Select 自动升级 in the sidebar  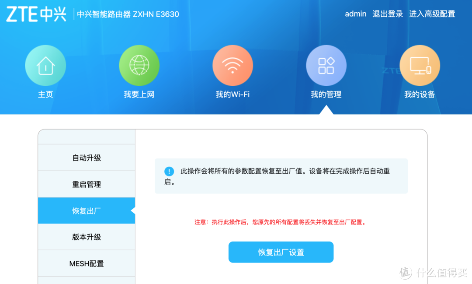pos(86,158)
